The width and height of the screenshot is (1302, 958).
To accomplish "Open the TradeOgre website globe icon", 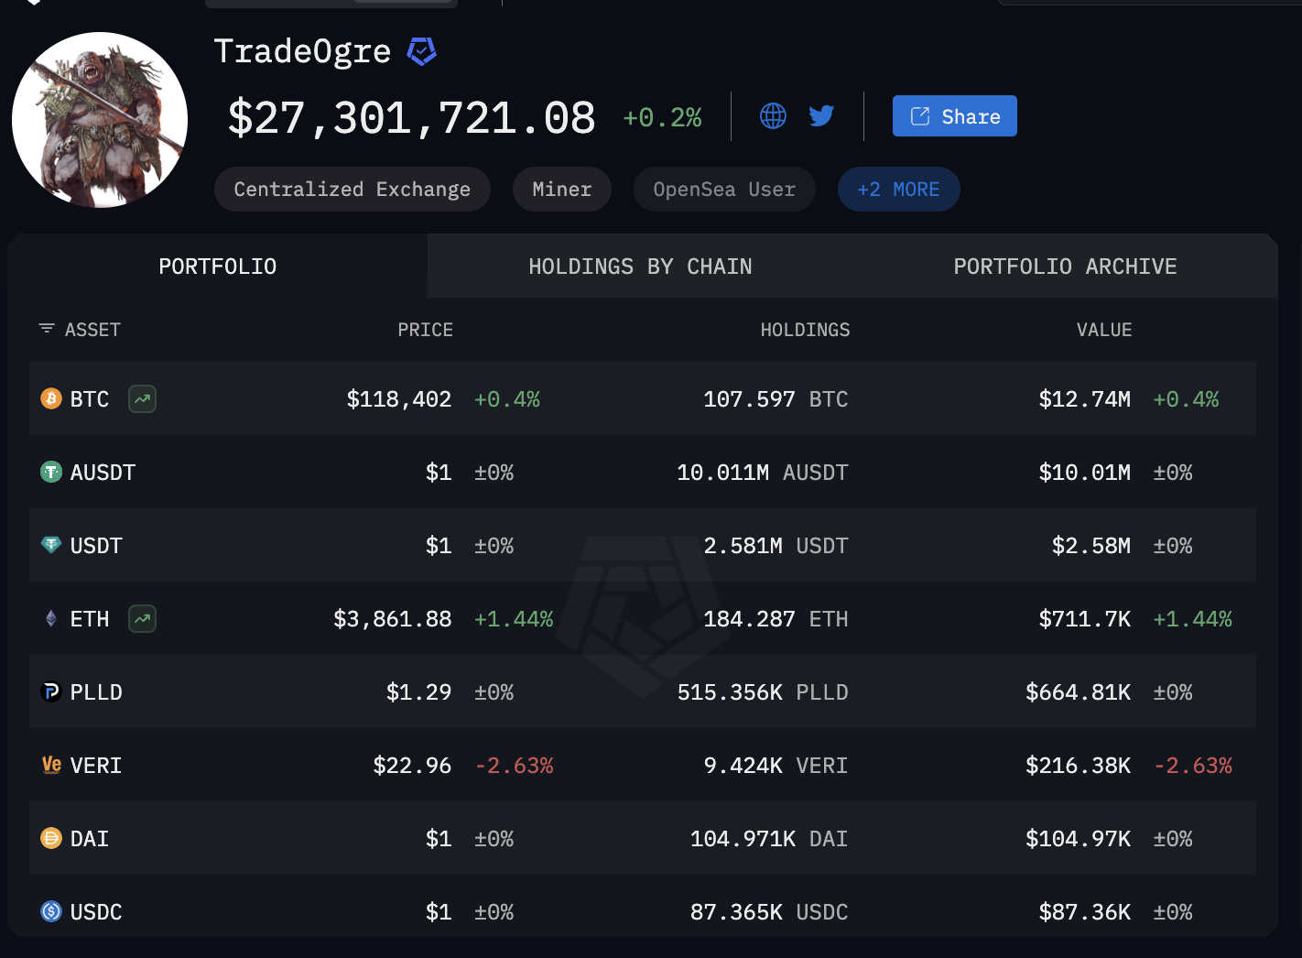I will (773, 115).
